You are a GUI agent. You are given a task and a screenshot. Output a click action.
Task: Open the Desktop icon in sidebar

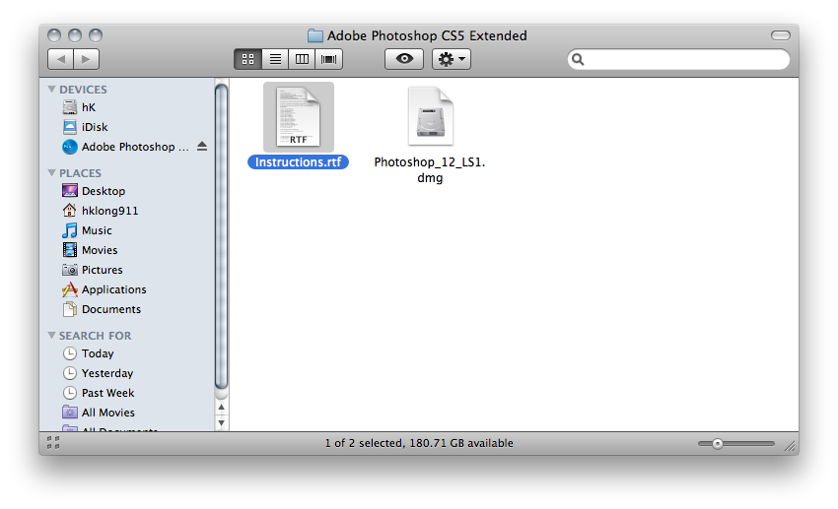click(x=69, y=191)
